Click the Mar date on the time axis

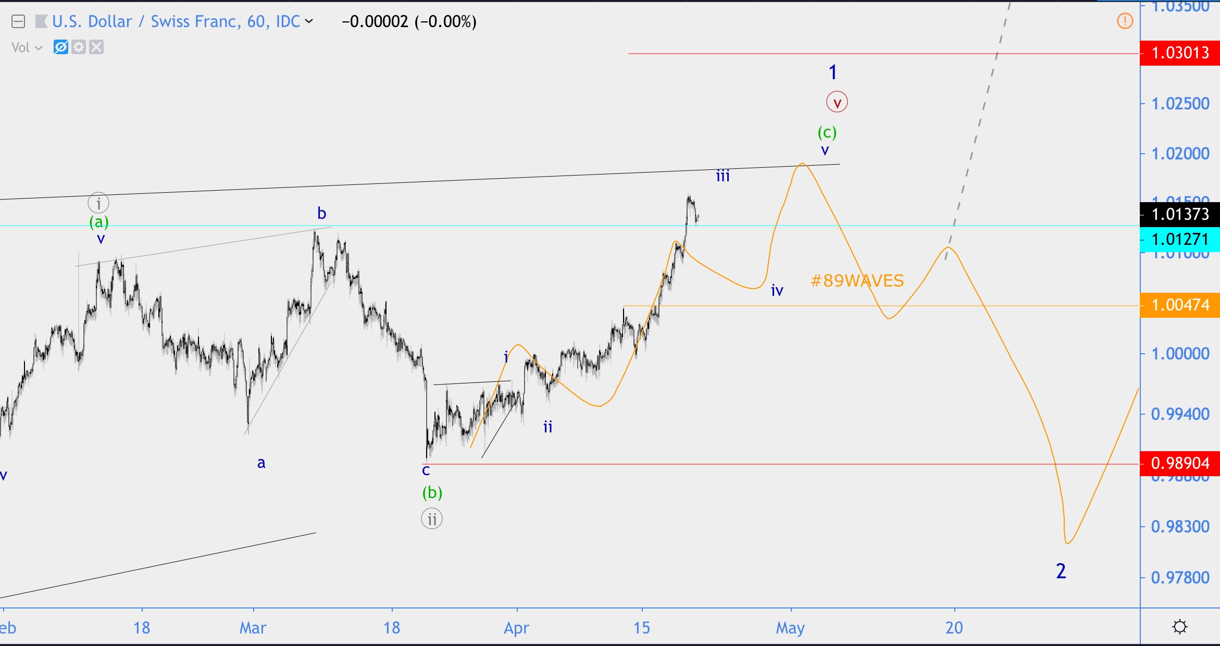click(x=253, y=628)
